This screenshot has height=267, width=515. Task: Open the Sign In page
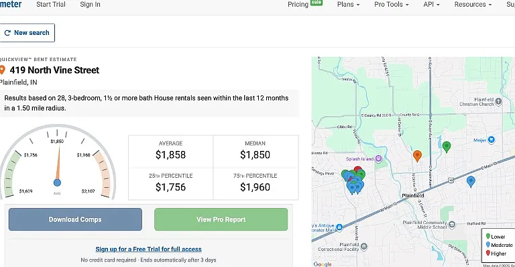[x=90, y=4]
